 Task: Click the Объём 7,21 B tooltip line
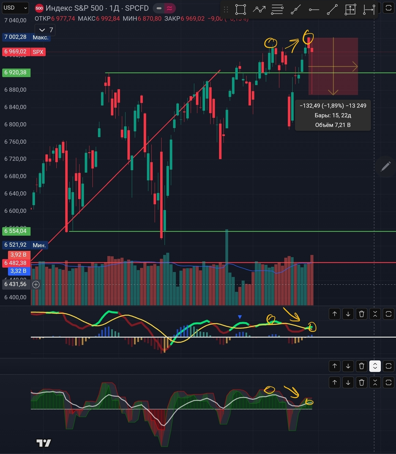(x=333, y=125)
